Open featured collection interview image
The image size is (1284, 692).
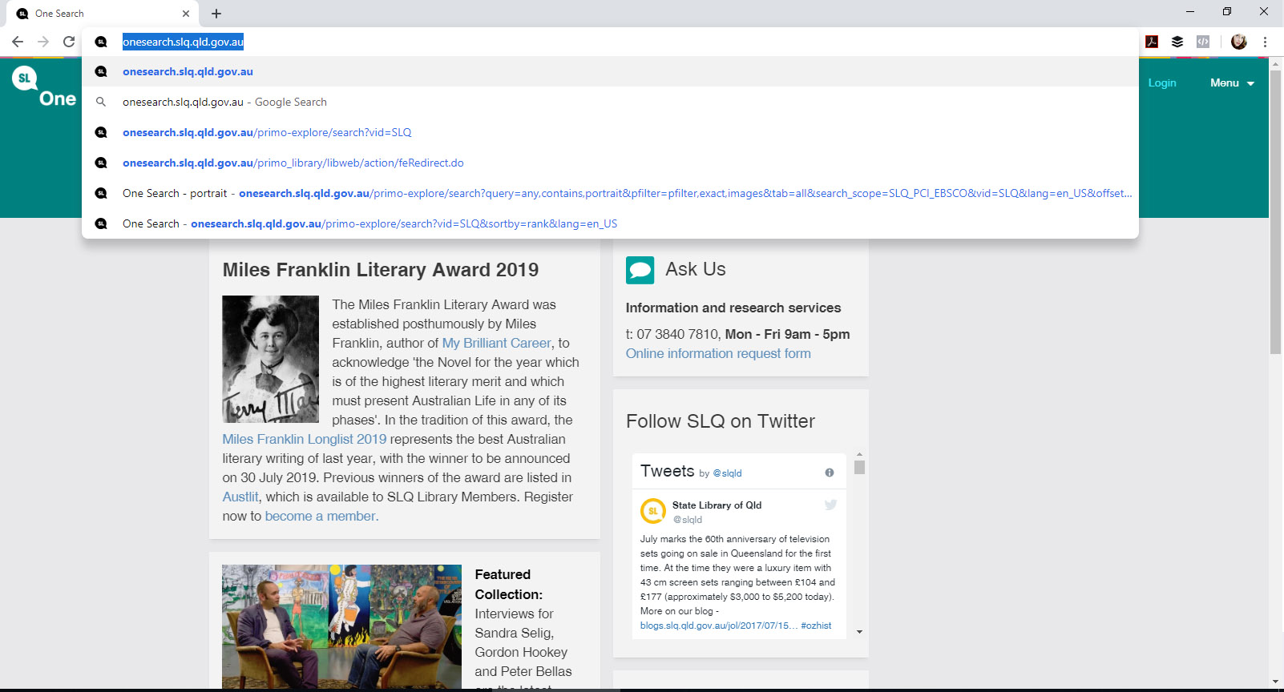pyautogui.click(x=341, y=626)
